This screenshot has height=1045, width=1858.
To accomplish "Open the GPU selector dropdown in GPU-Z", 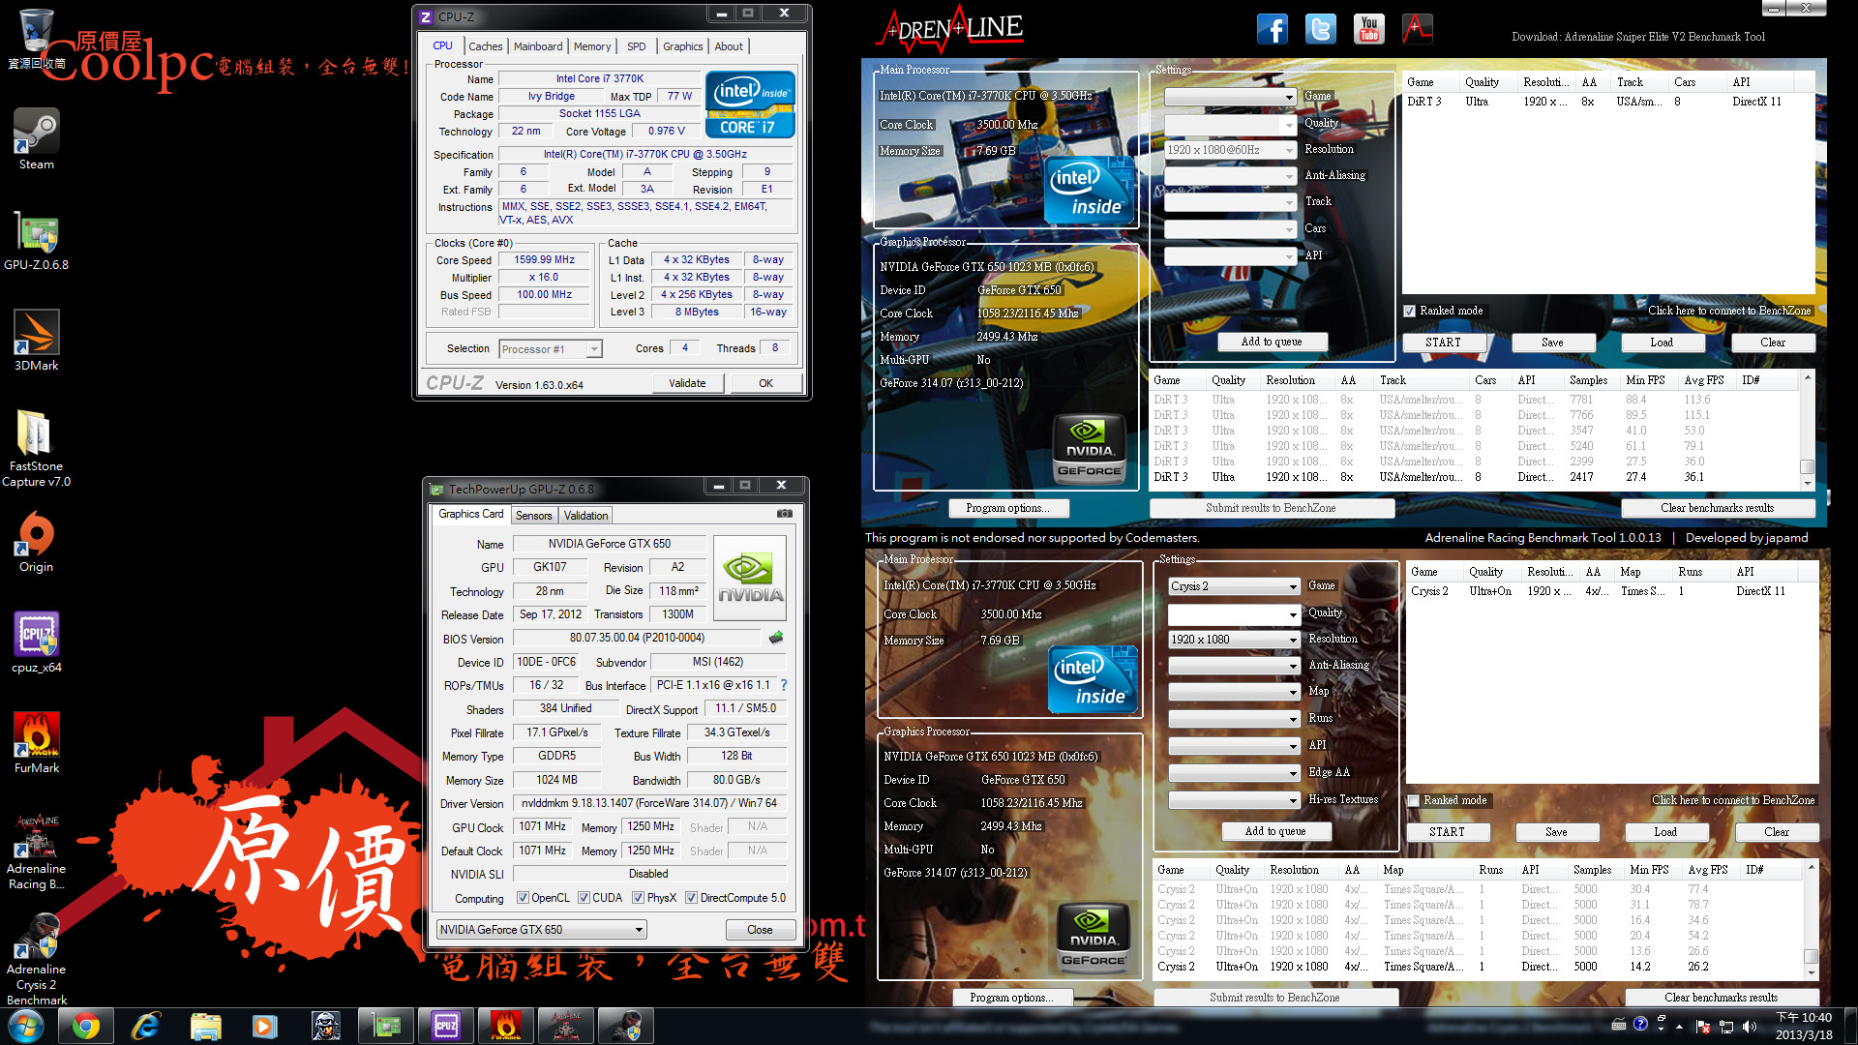I will [x=541, y=930].
